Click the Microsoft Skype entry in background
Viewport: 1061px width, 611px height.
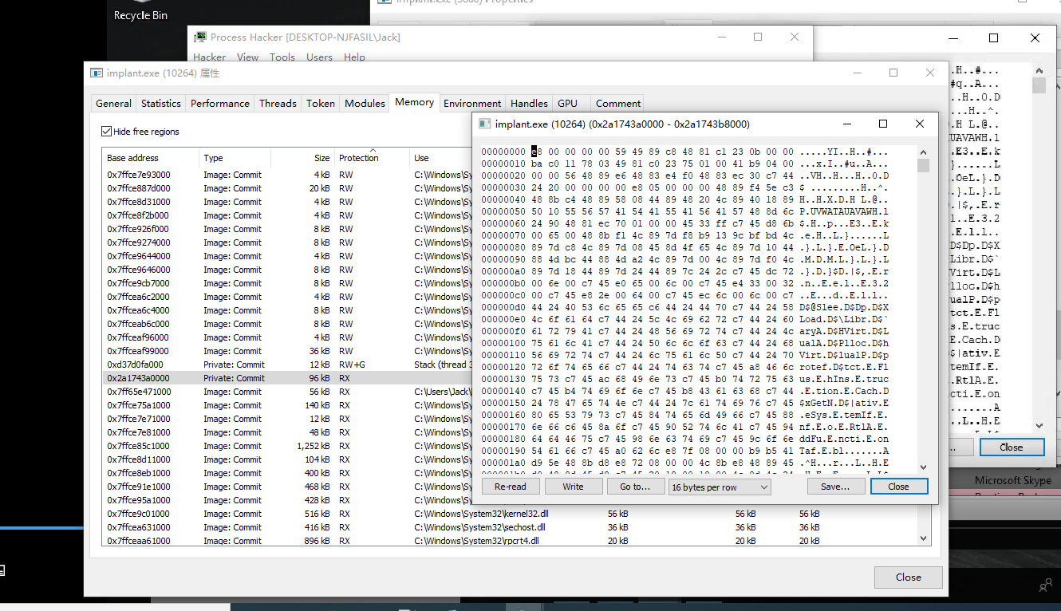[1013, 480]
